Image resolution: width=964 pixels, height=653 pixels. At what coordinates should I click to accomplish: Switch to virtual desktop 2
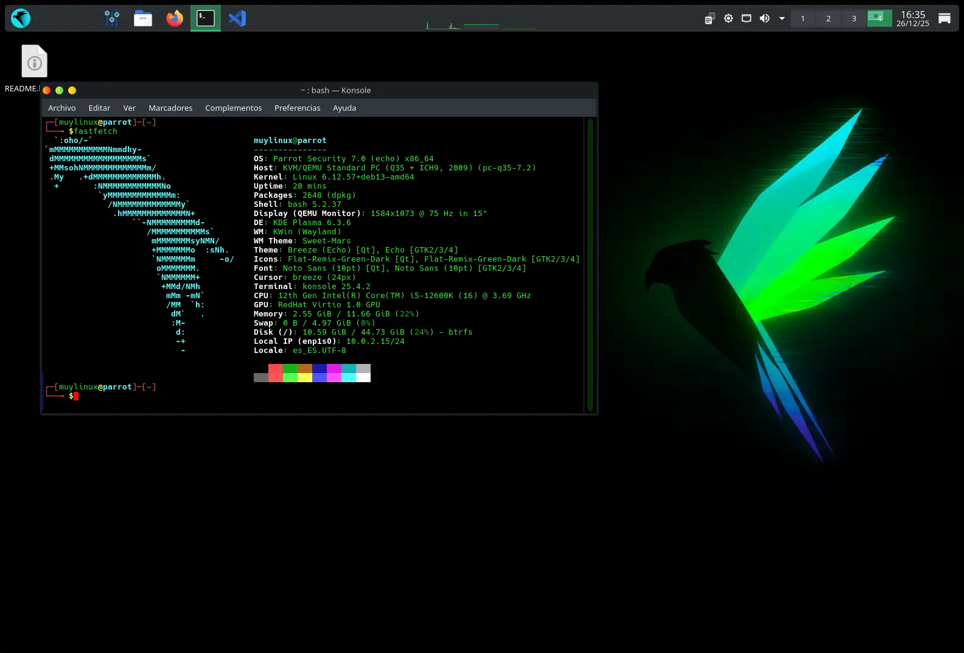(828, 18)
